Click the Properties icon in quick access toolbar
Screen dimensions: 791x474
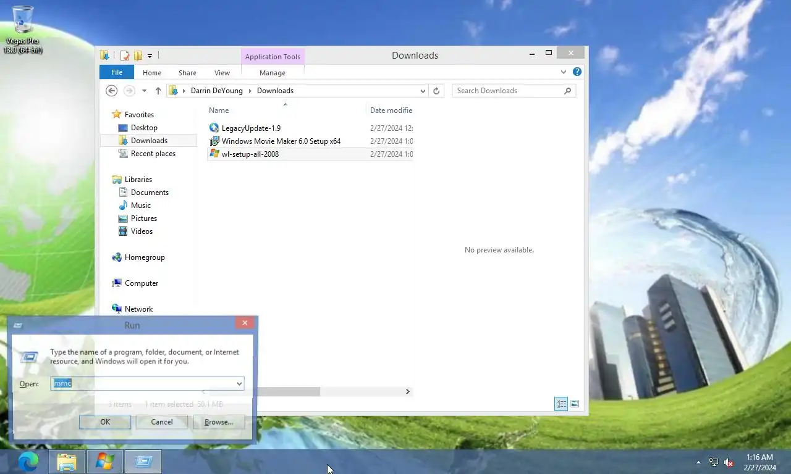pos(125,56)
